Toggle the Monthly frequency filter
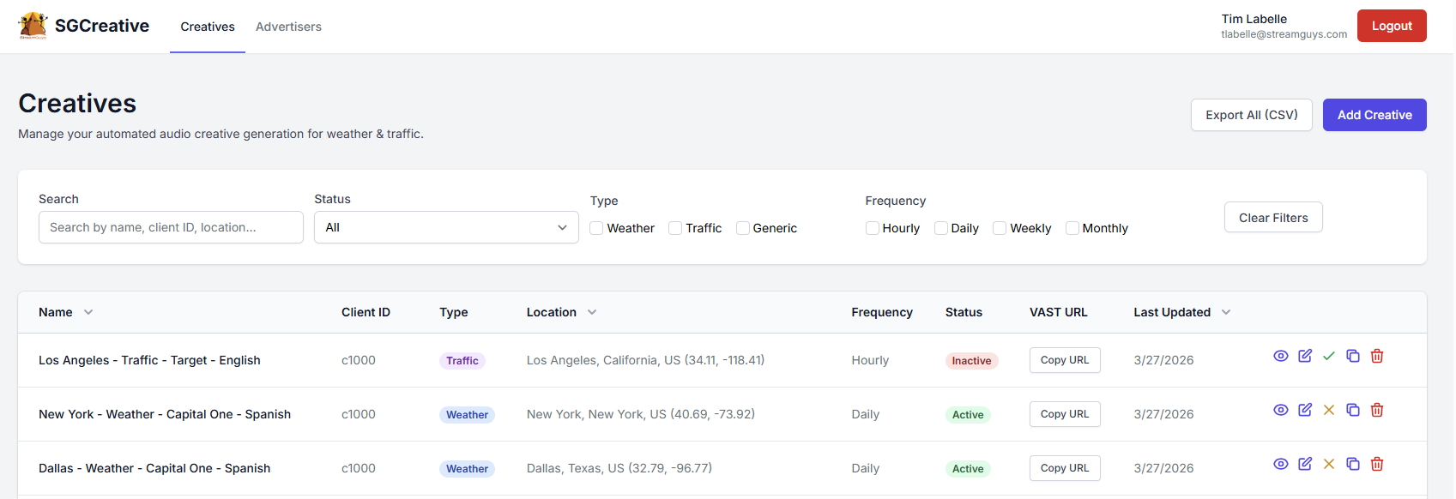 [x=1072, y=228]
